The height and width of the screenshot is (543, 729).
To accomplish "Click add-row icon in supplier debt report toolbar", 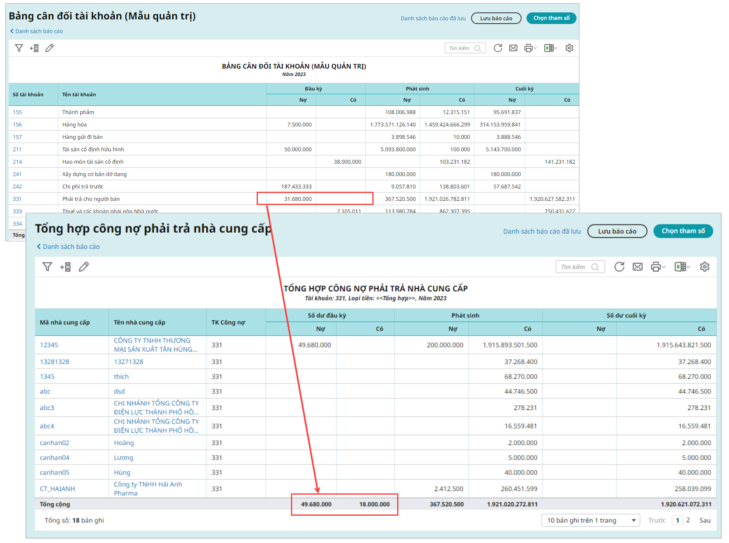I will [65, 267].
